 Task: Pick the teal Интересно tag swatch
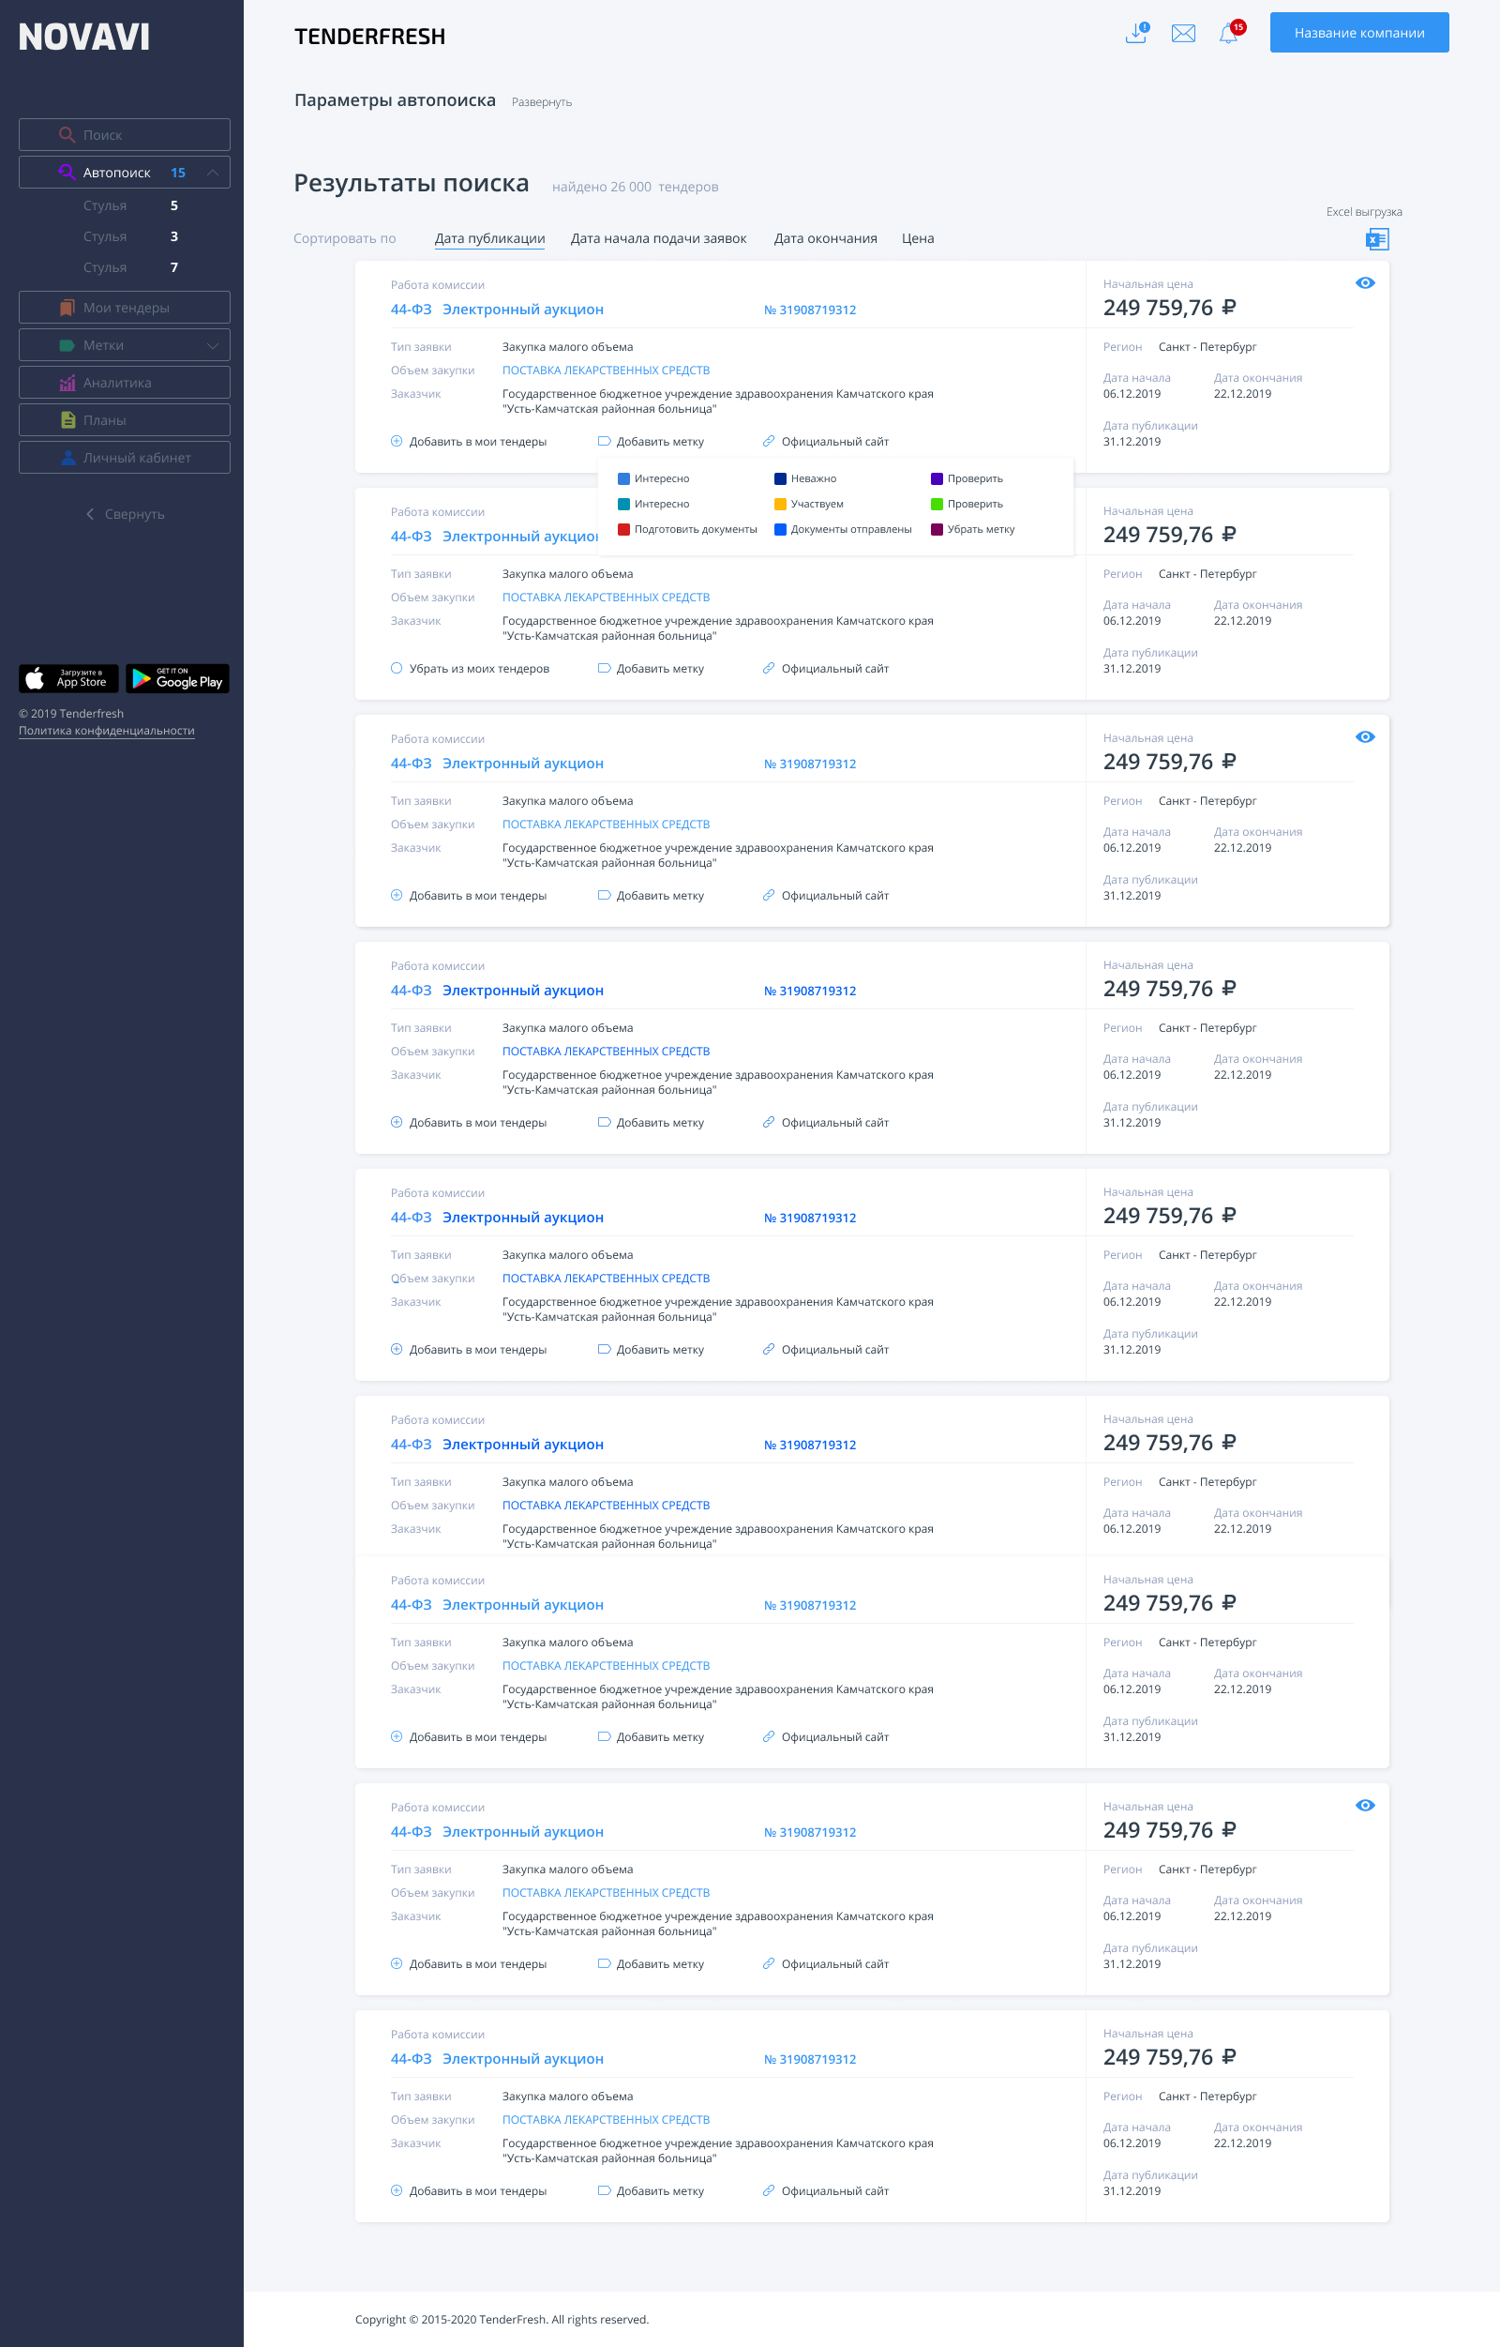(623, 504)
